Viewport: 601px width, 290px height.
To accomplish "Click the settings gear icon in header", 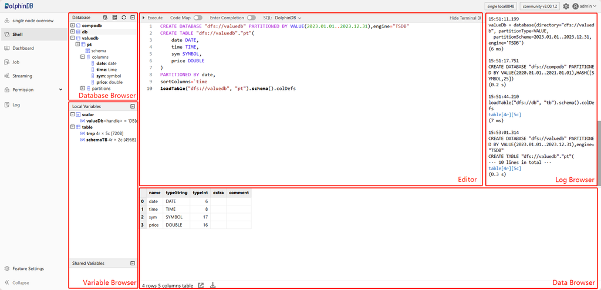I will [566, 6].
